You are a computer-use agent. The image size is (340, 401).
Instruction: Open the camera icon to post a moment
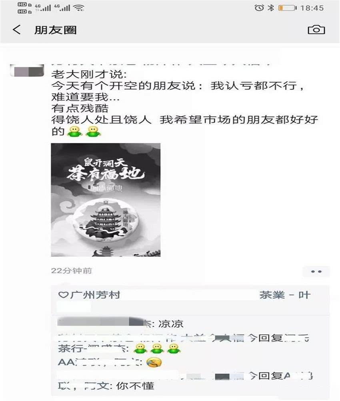[316, 30]
